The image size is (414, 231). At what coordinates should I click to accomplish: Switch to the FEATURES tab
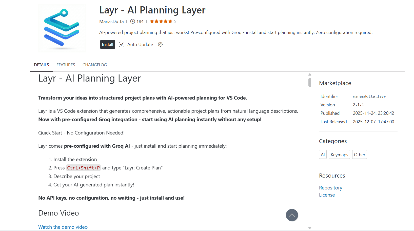pos(66,65)
